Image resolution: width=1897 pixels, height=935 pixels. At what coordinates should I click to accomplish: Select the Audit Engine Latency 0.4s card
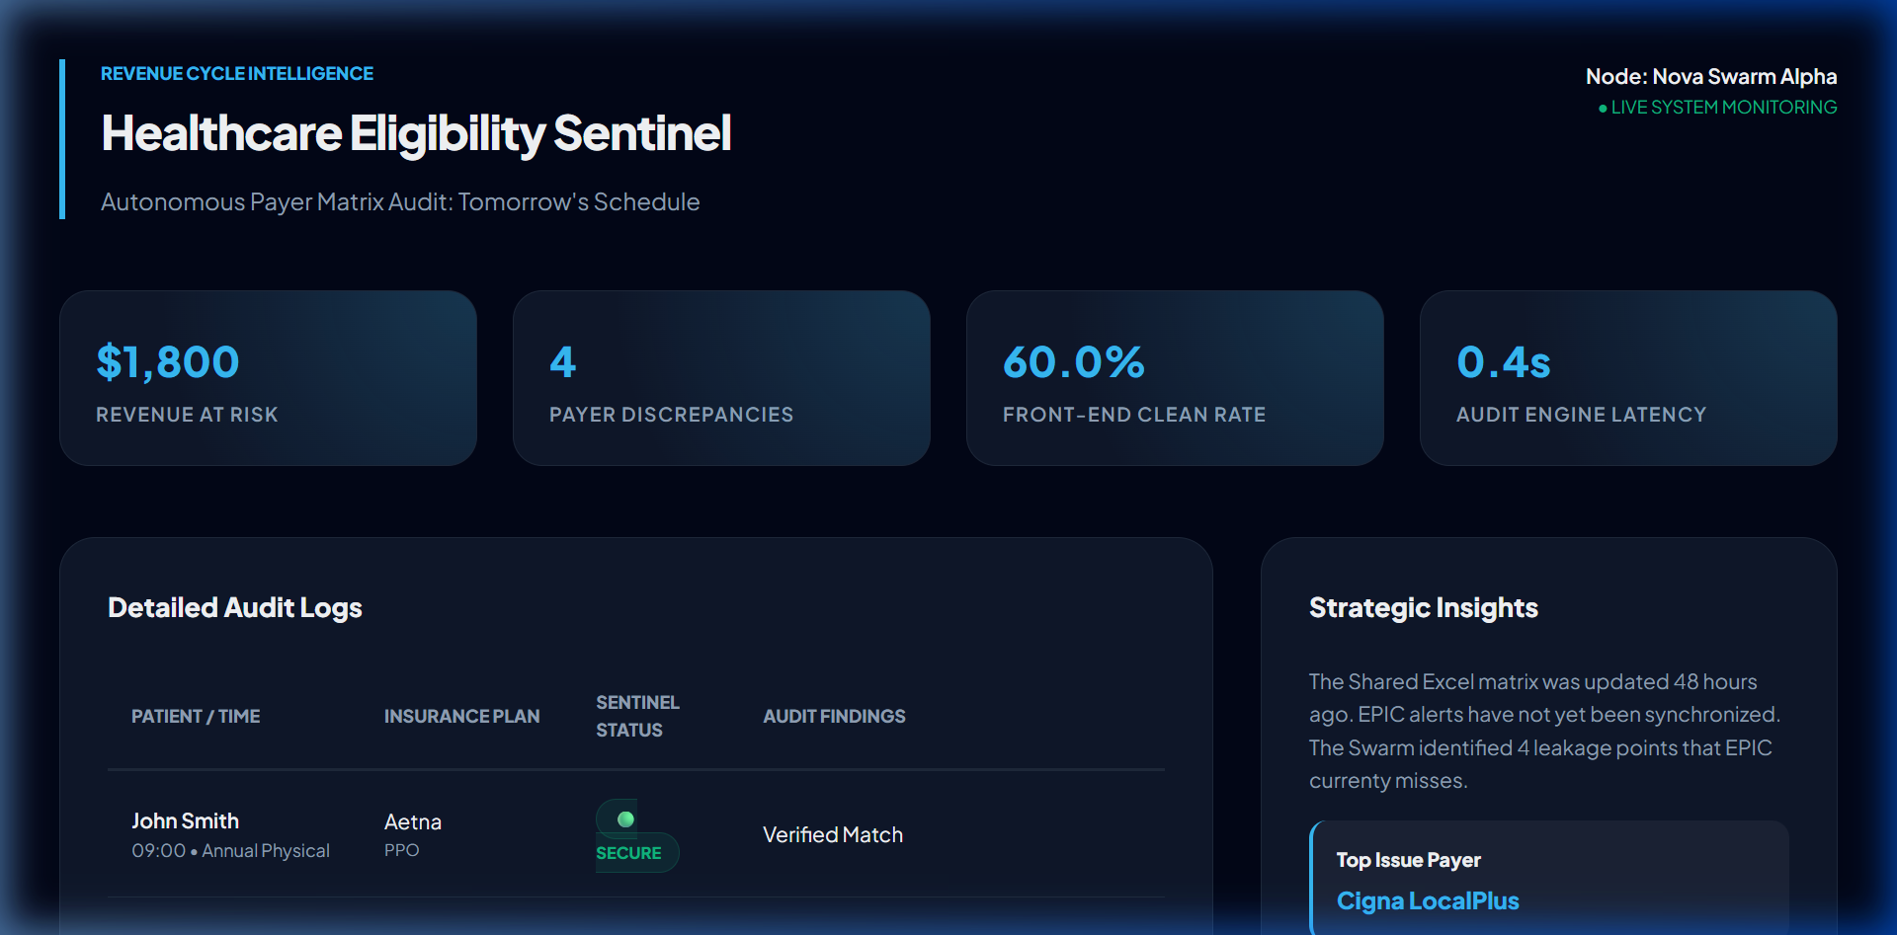click(x=1628, y=378)
